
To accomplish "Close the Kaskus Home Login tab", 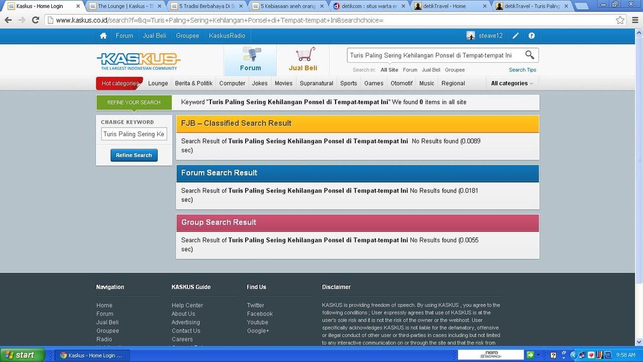I will pyautogui.click(x=78, y=6).
